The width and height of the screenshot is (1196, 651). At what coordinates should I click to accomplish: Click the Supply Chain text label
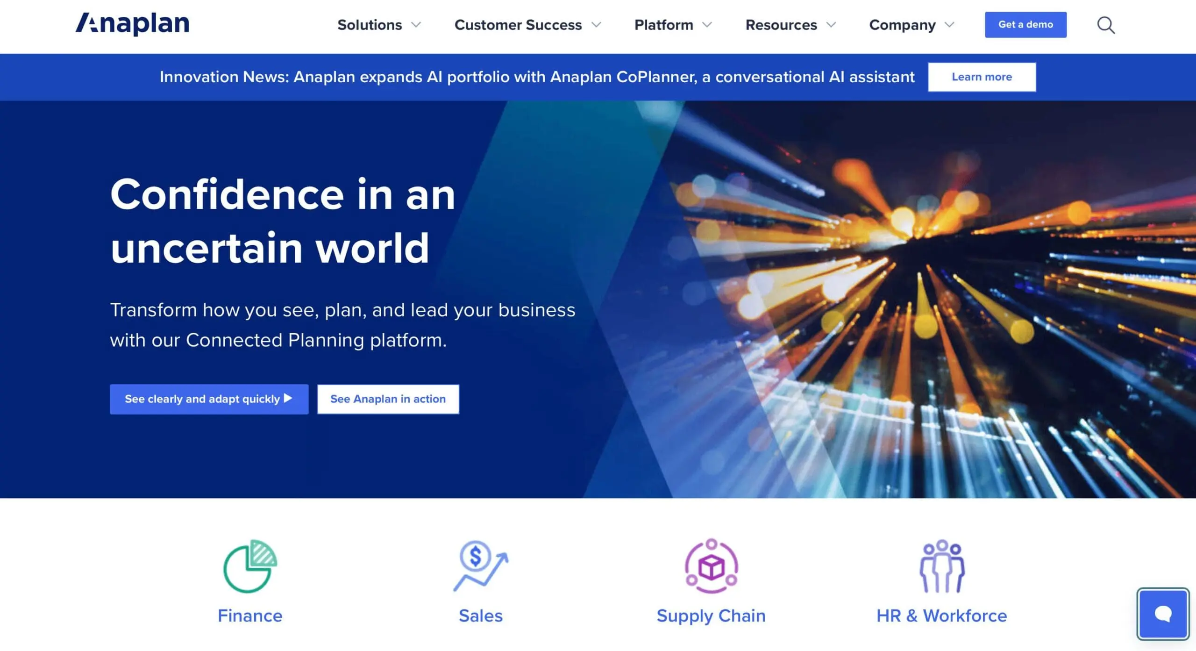point(711,615)
